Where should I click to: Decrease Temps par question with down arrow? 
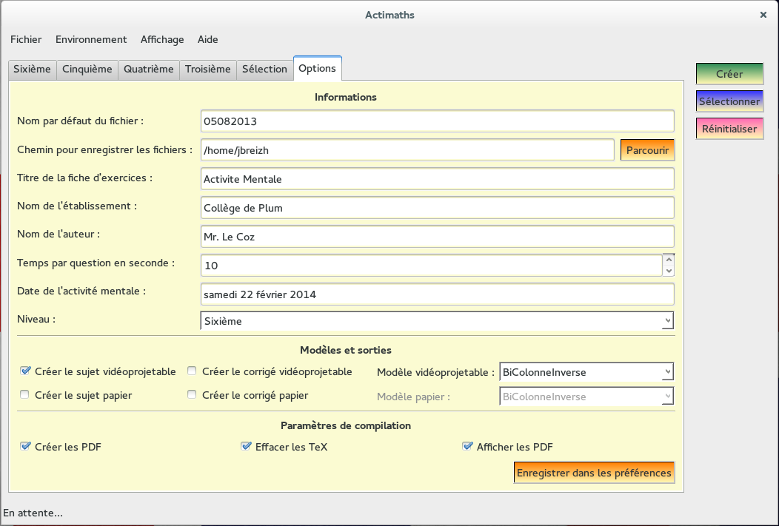point(669,271)
